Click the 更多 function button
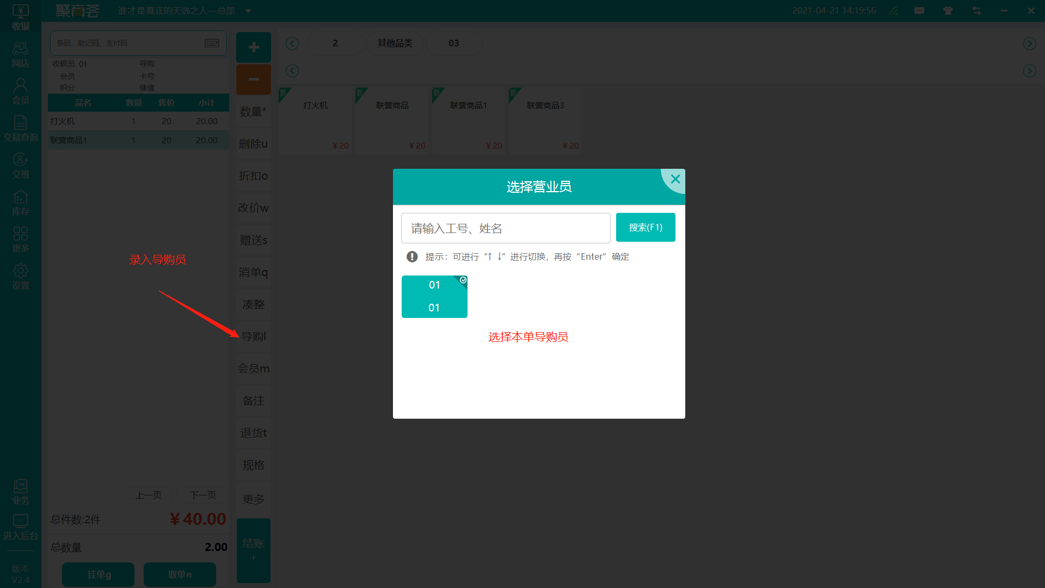 pyautogui.click(x=254, y=499)
